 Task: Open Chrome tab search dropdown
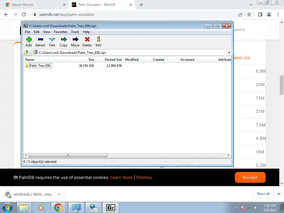[251, 5]
